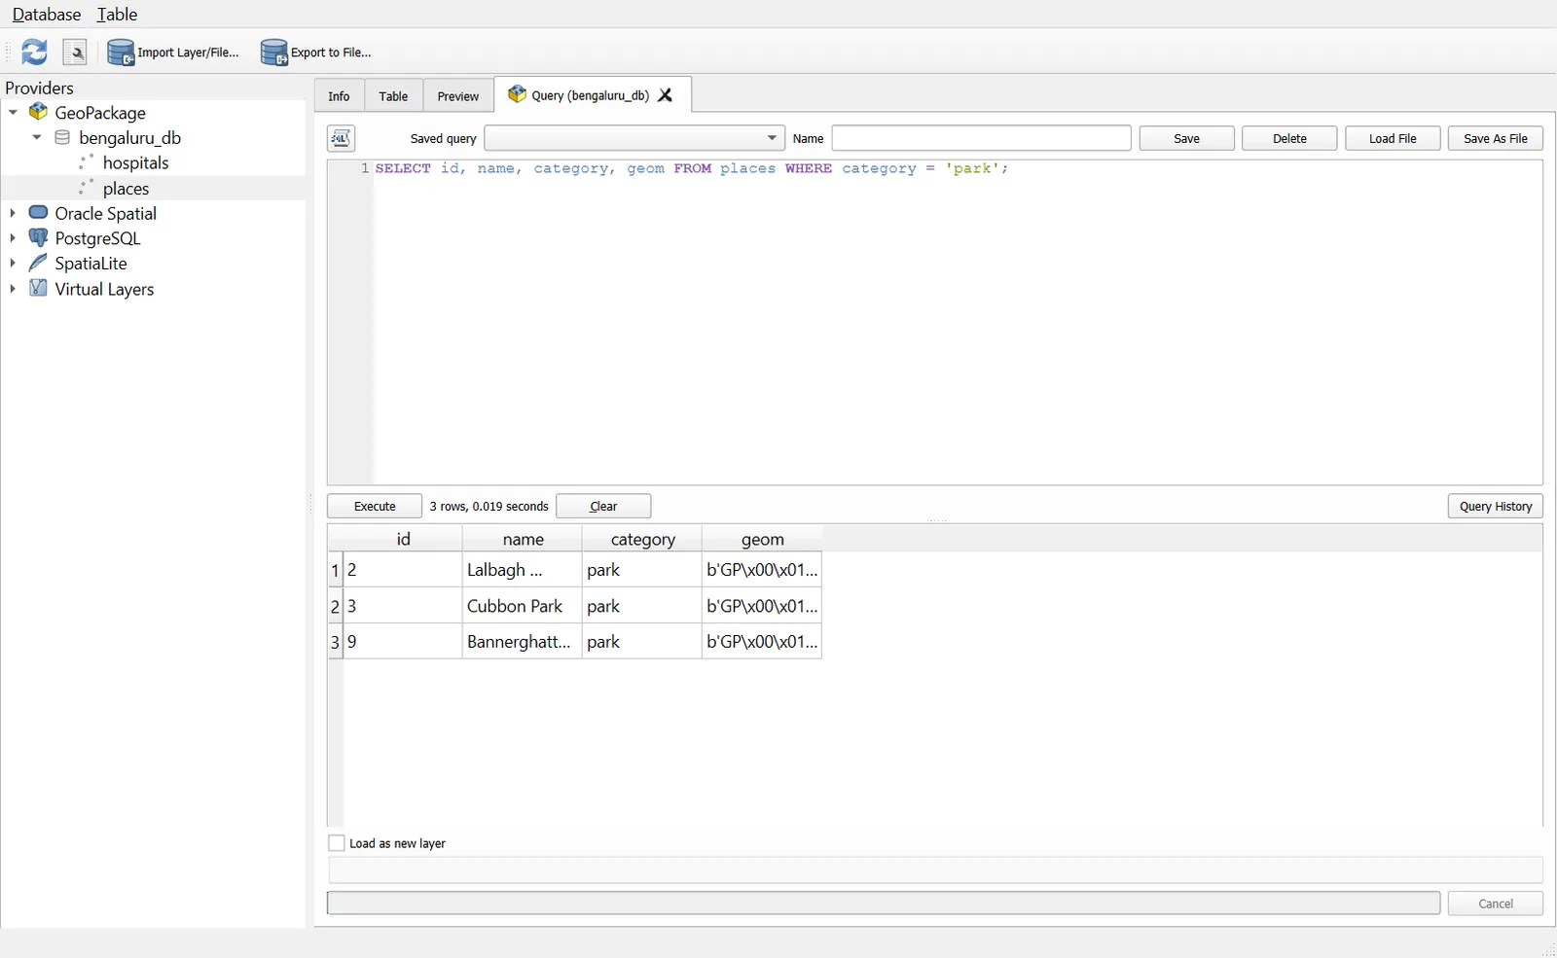Collapse the bengaluru_db tree node
This screenshot has width=1557, height=958.
(x=37, y=137)
